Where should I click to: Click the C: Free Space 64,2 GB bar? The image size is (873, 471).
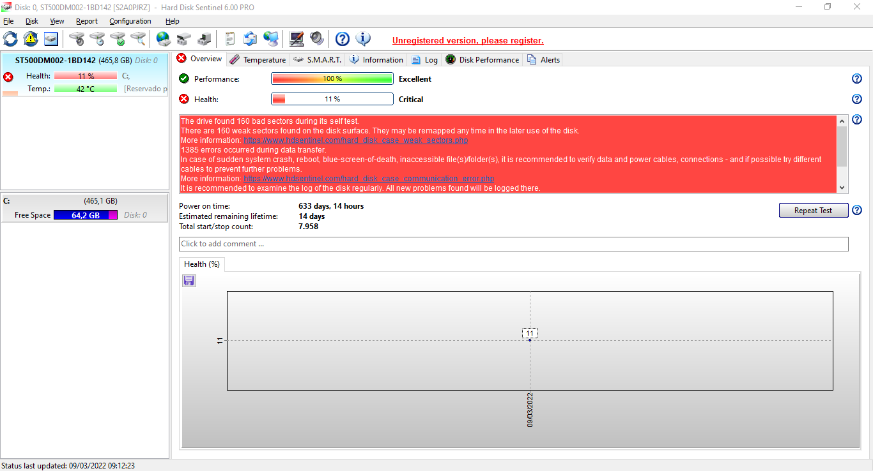[x=86, y=215]
